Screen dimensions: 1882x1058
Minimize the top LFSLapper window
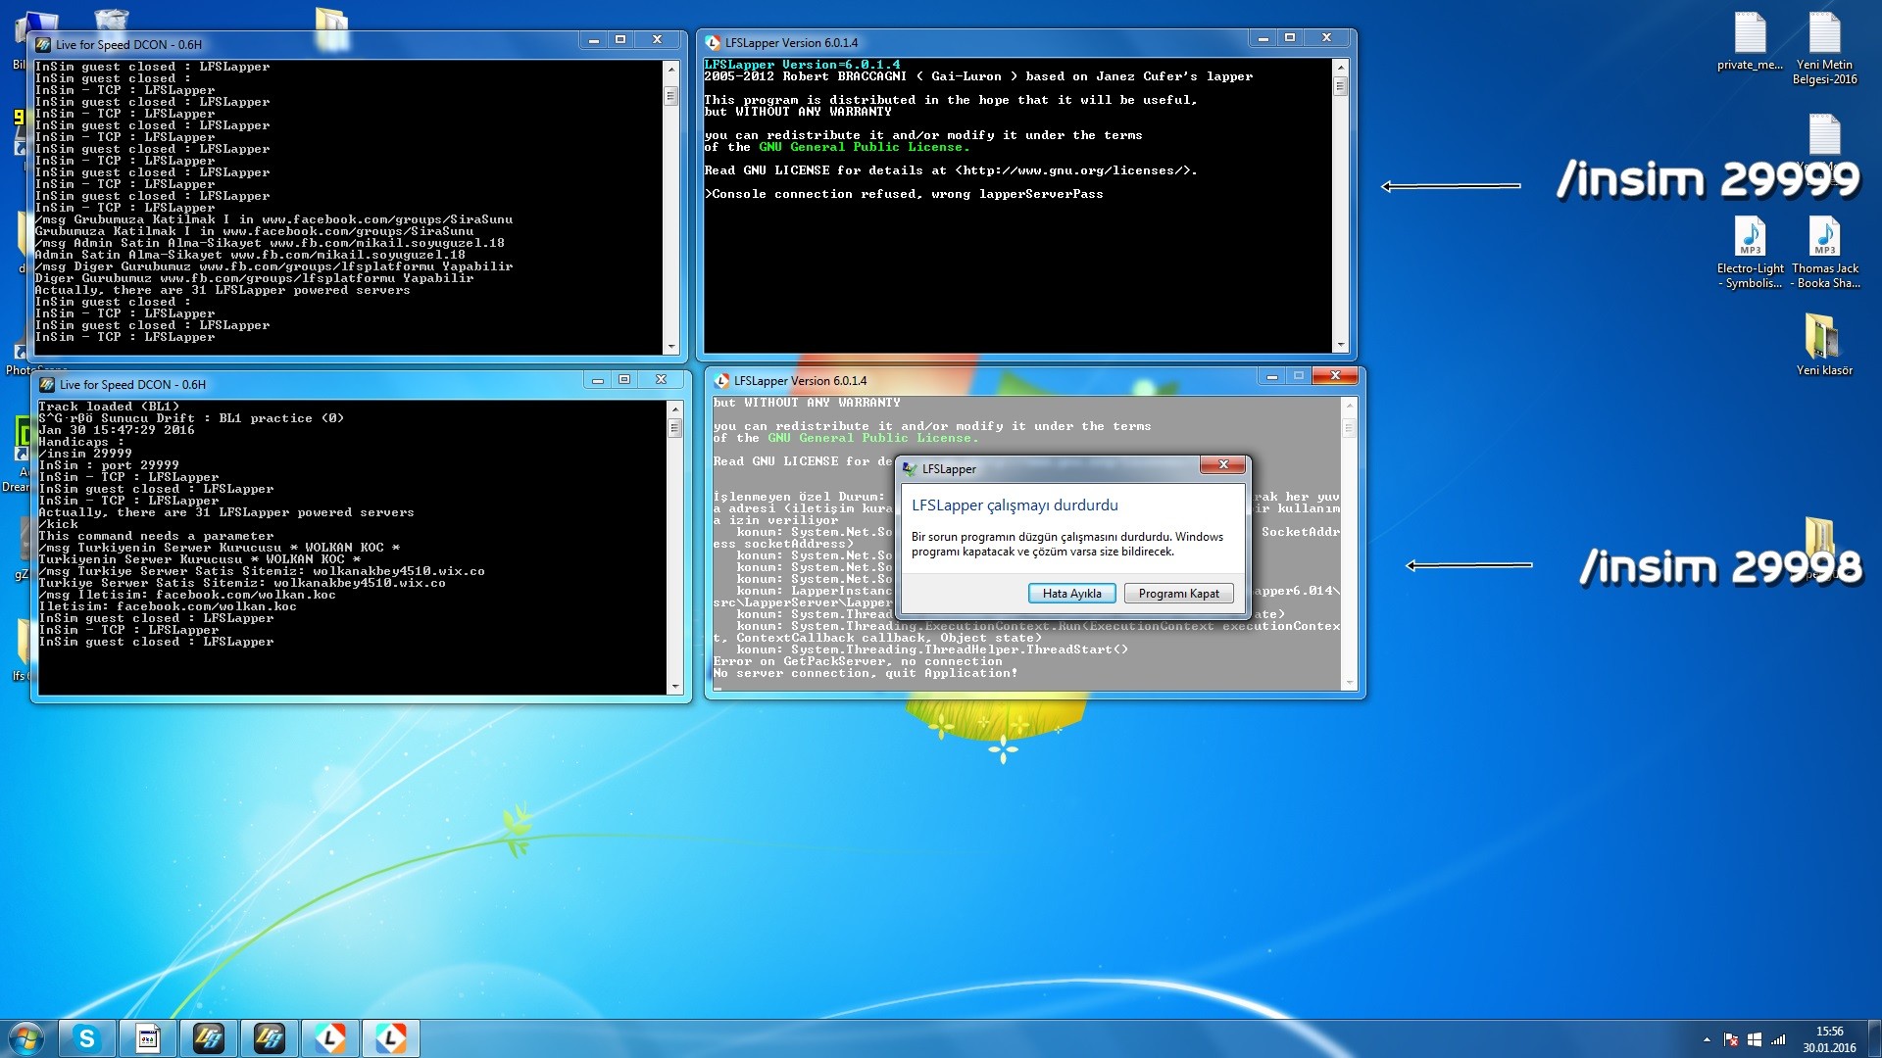(x=1263, y=38)
